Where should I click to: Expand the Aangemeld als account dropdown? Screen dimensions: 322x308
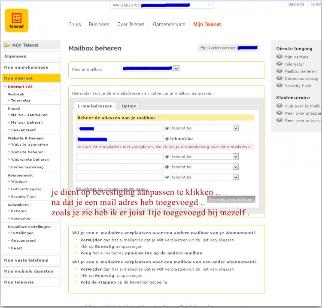(209, 5)
